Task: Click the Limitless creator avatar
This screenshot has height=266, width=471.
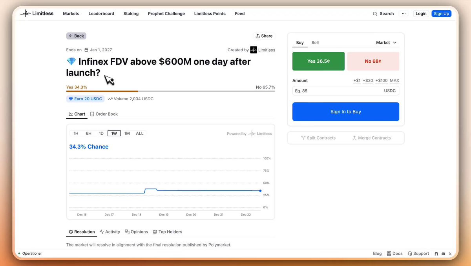Action: [254, 50]
